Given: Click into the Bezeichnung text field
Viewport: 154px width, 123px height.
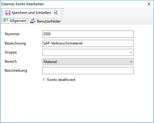Looking at the screenshot, I should pyautogui.click(x=88, y=43).
